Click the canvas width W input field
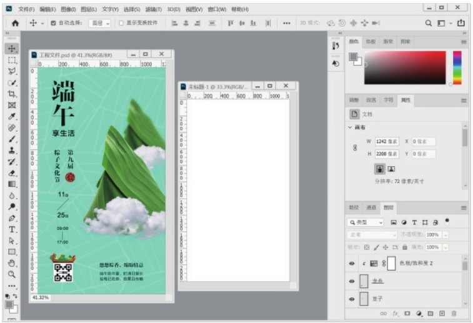 [387, 142]
